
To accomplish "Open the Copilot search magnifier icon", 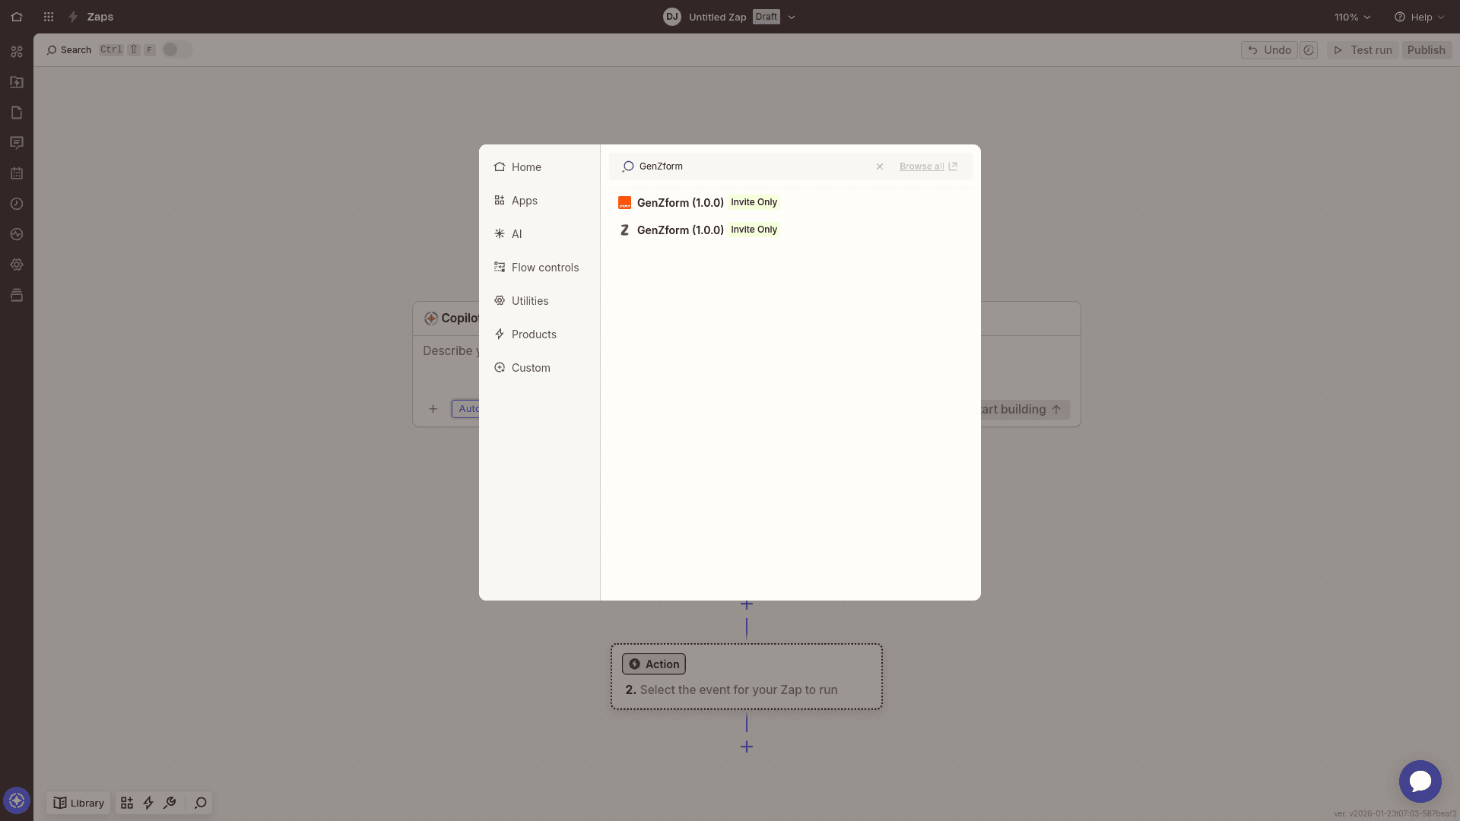I will coord(200,803).
